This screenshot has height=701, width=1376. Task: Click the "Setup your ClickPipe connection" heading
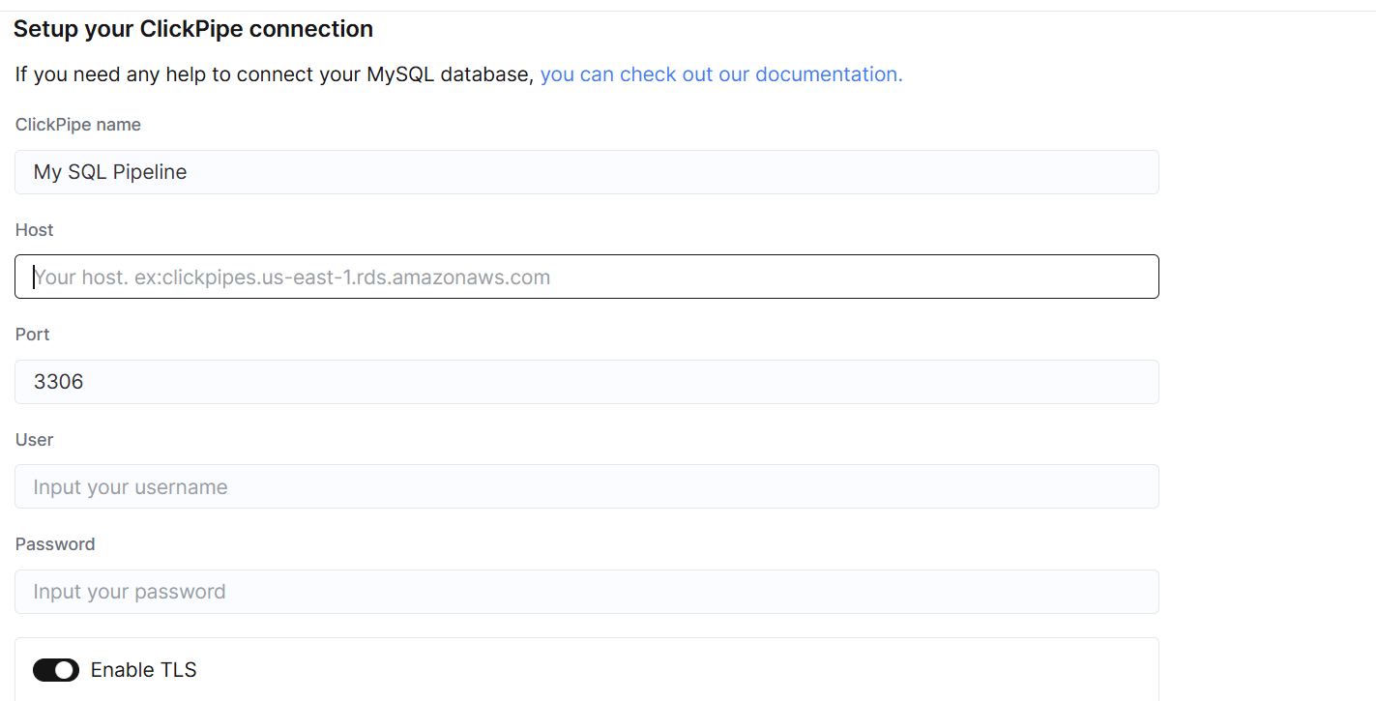pyautogui.click(x=193, y=29)
